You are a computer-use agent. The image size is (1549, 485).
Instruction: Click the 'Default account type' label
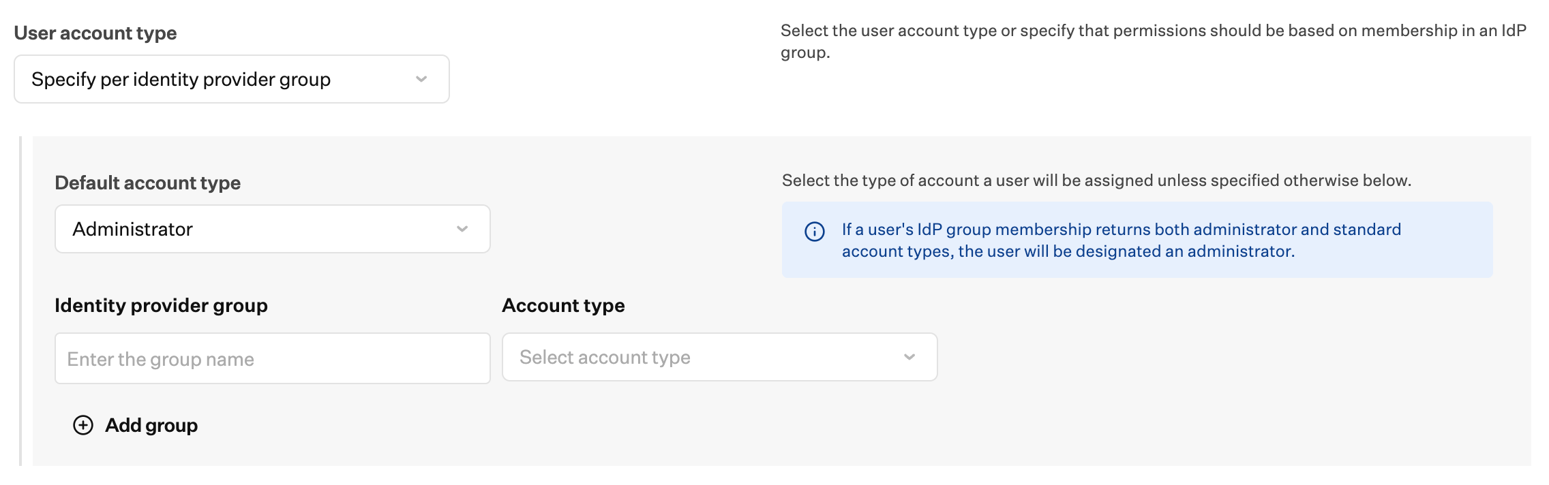click(x=148, y=183)
